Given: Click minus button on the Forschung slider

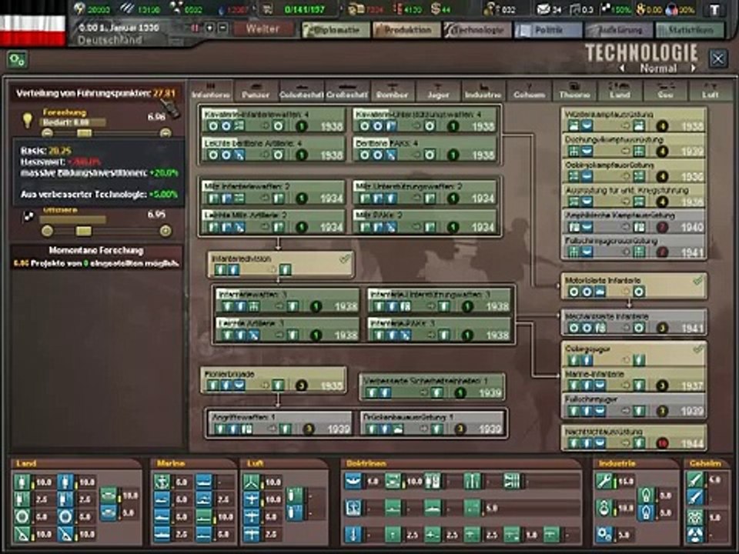Looking at the screenshot, I should (x=47, y=133).
